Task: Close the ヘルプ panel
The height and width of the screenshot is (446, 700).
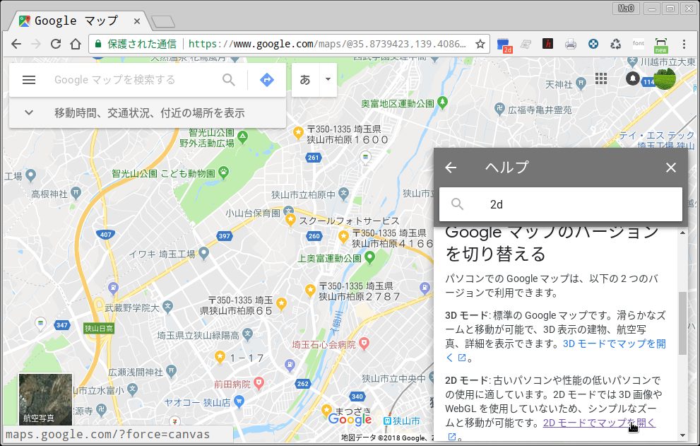Action: click(670, 168)
